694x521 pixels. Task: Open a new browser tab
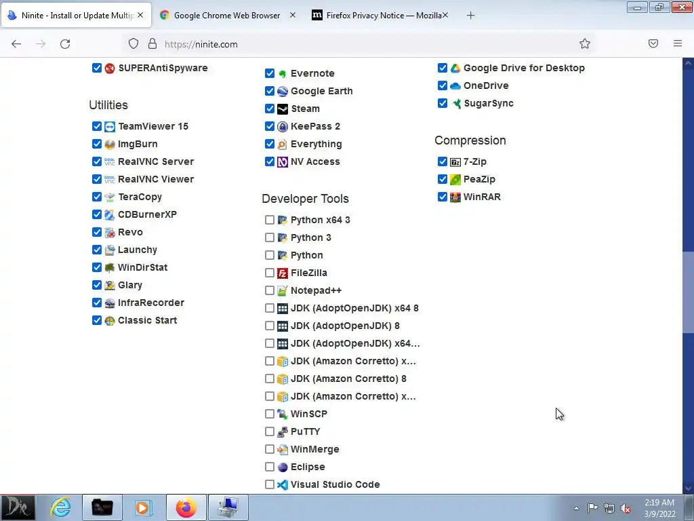pos(470,16)
